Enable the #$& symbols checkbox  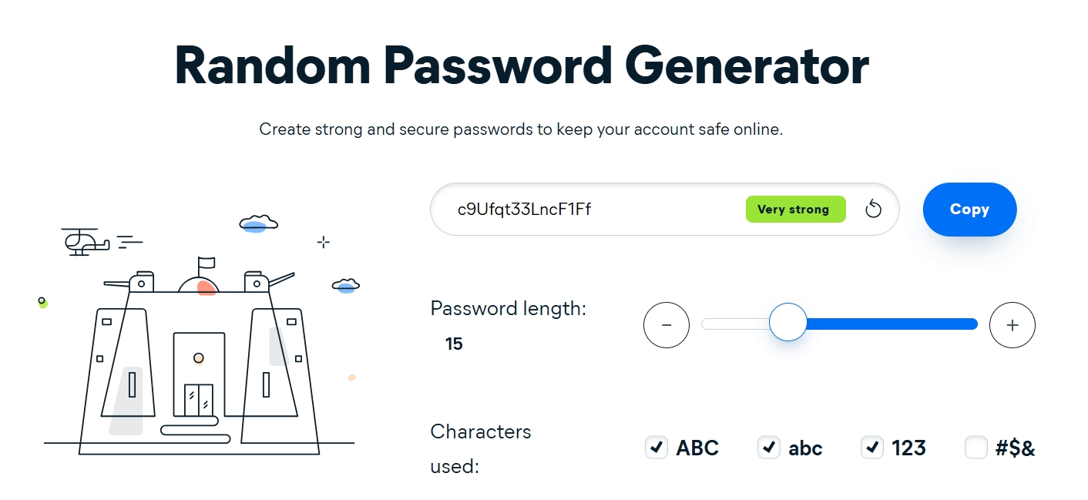point(976,447)
